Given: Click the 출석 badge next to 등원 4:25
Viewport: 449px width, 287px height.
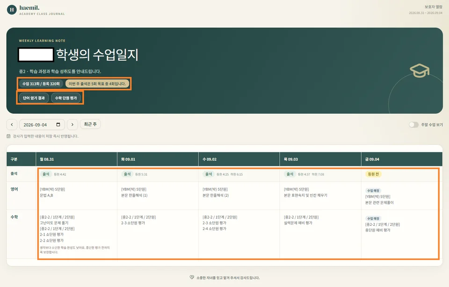Looking at the screenshot, I should click(209, 174).
